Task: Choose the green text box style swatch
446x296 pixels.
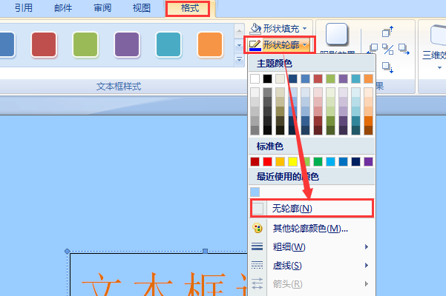Action: tap(86, 44)
